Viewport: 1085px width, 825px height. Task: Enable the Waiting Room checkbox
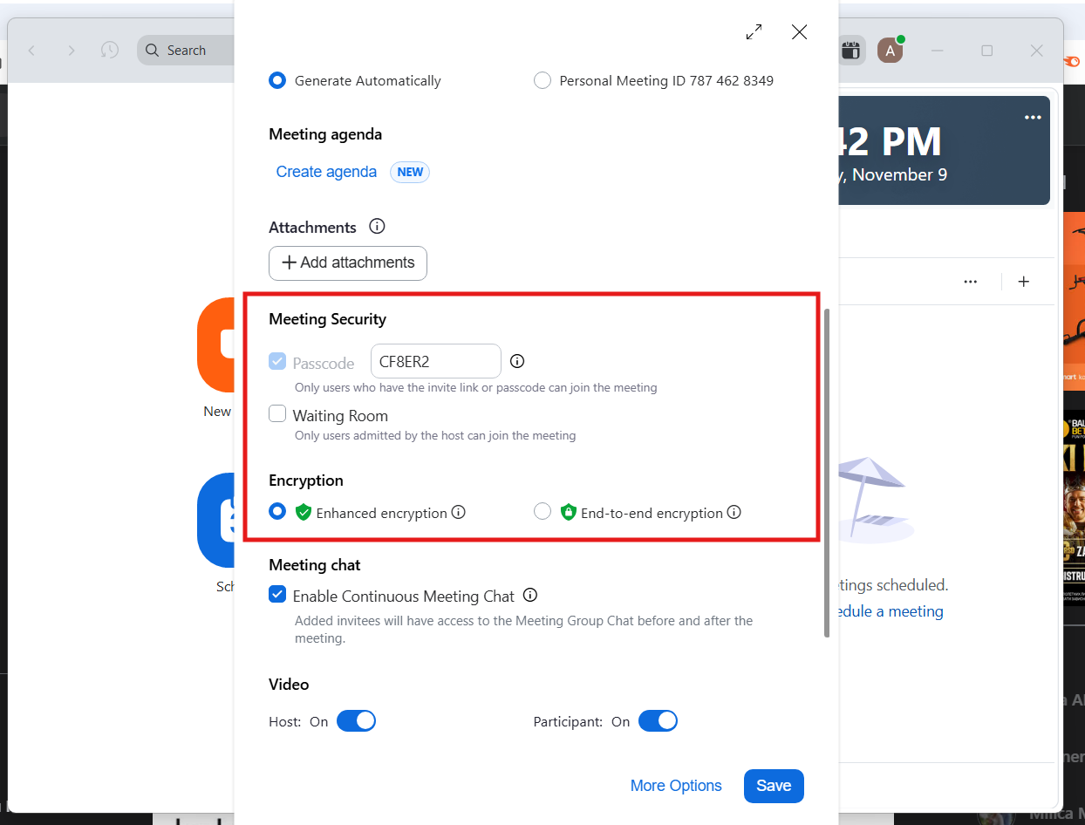277,414
